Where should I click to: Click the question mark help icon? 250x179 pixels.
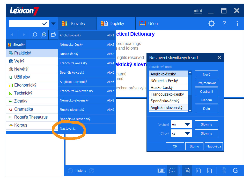224,24
